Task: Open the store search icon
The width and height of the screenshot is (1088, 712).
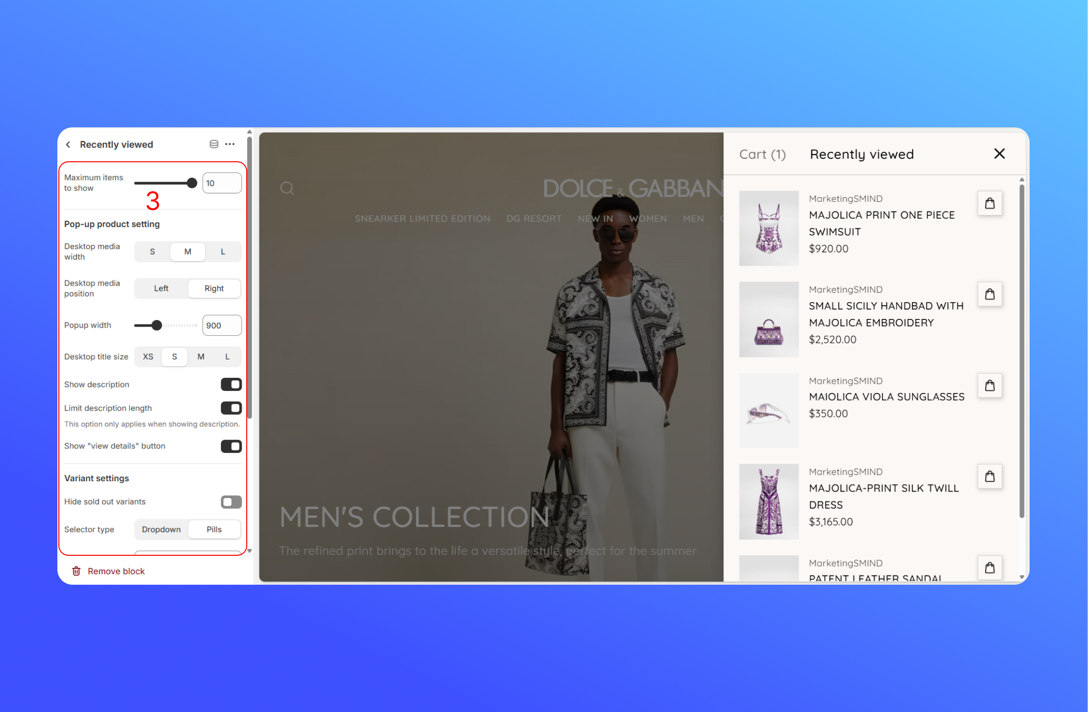Action: pos(287,188)
